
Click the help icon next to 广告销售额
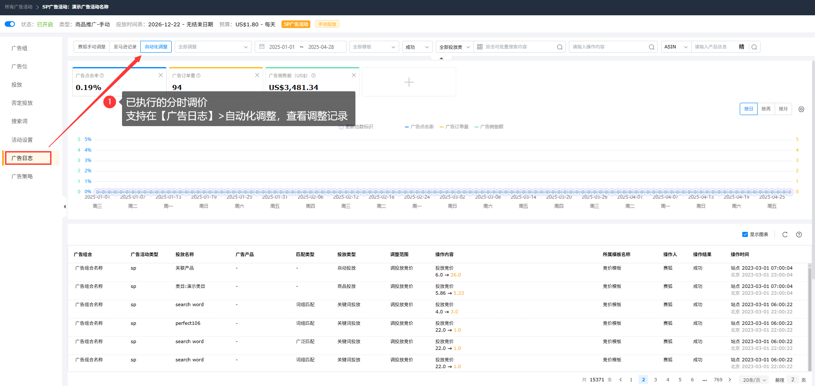(x=313, y=76)
